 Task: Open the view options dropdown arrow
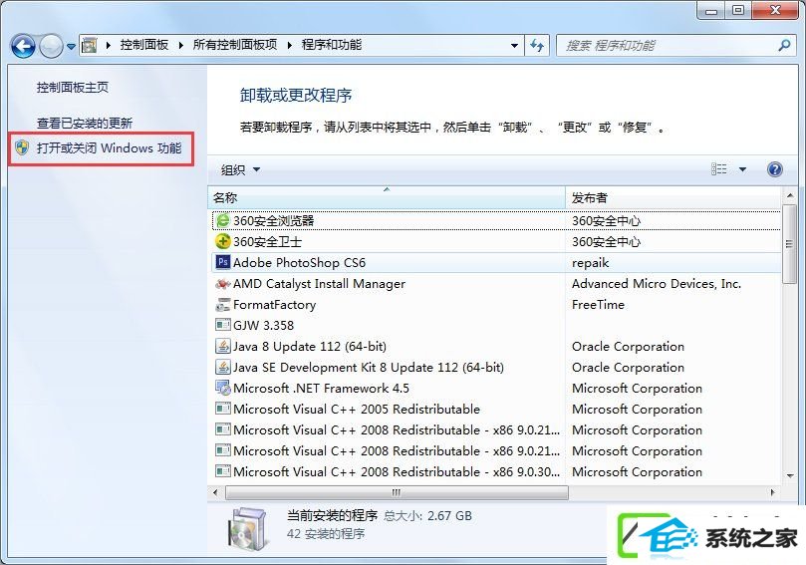point(743,169)
